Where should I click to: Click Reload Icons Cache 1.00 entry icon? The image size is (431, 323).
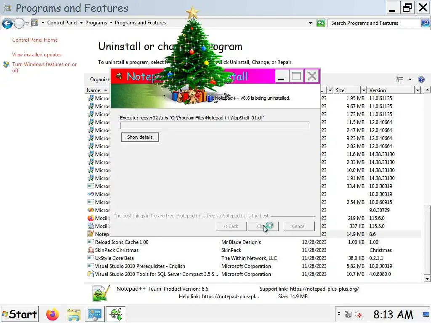click(91, 242)
